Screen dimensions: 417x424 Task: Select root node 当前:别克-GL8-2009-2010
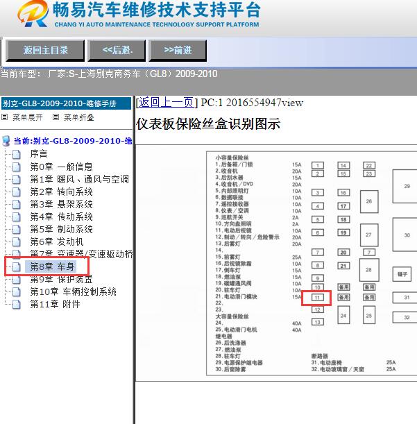tap(73, 141)
